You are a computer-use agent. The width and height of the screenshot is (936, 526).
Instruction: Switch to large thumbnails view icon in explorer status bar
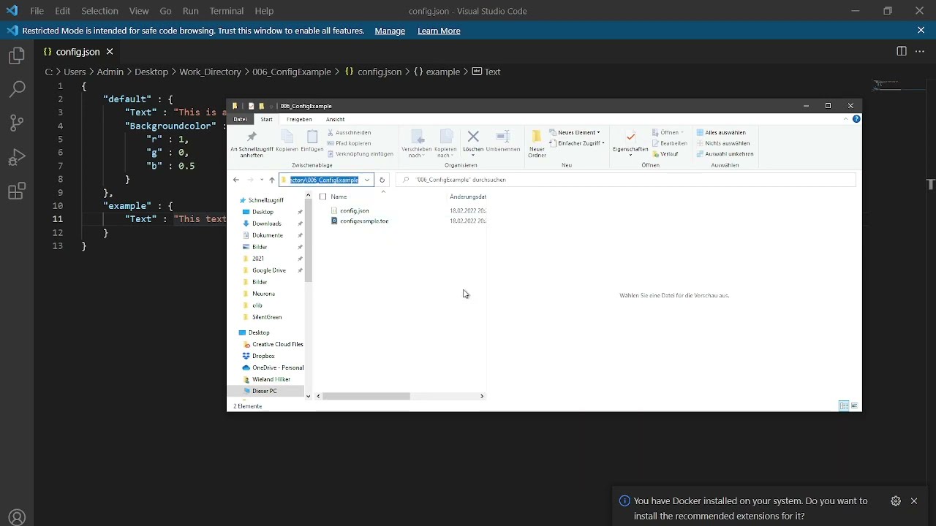pos(855,406)
